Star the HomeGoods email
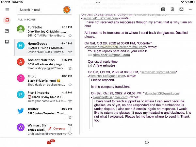Screen dimensions: 196x147 [x=70, y=52]
